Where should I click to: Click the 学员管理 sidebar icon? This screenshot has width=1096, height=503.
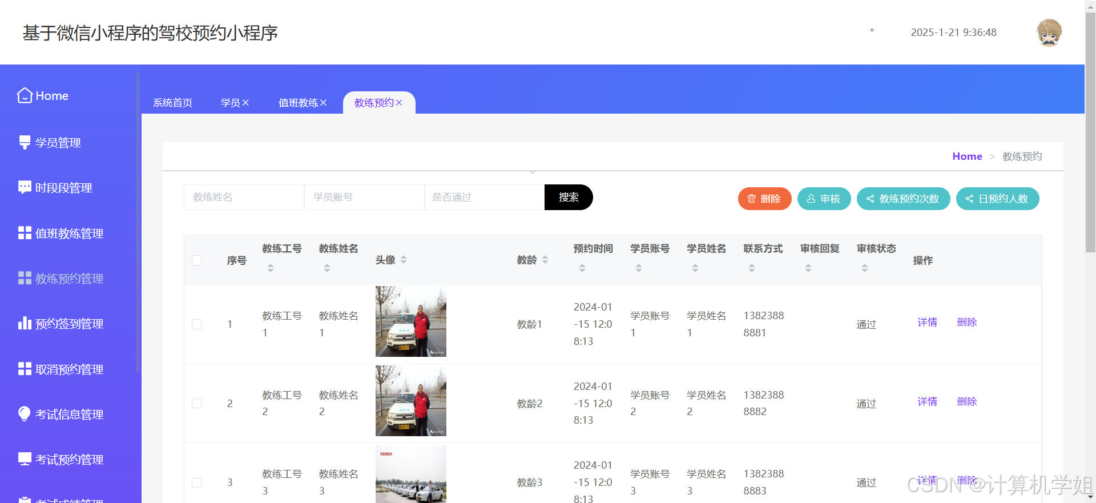25,143
